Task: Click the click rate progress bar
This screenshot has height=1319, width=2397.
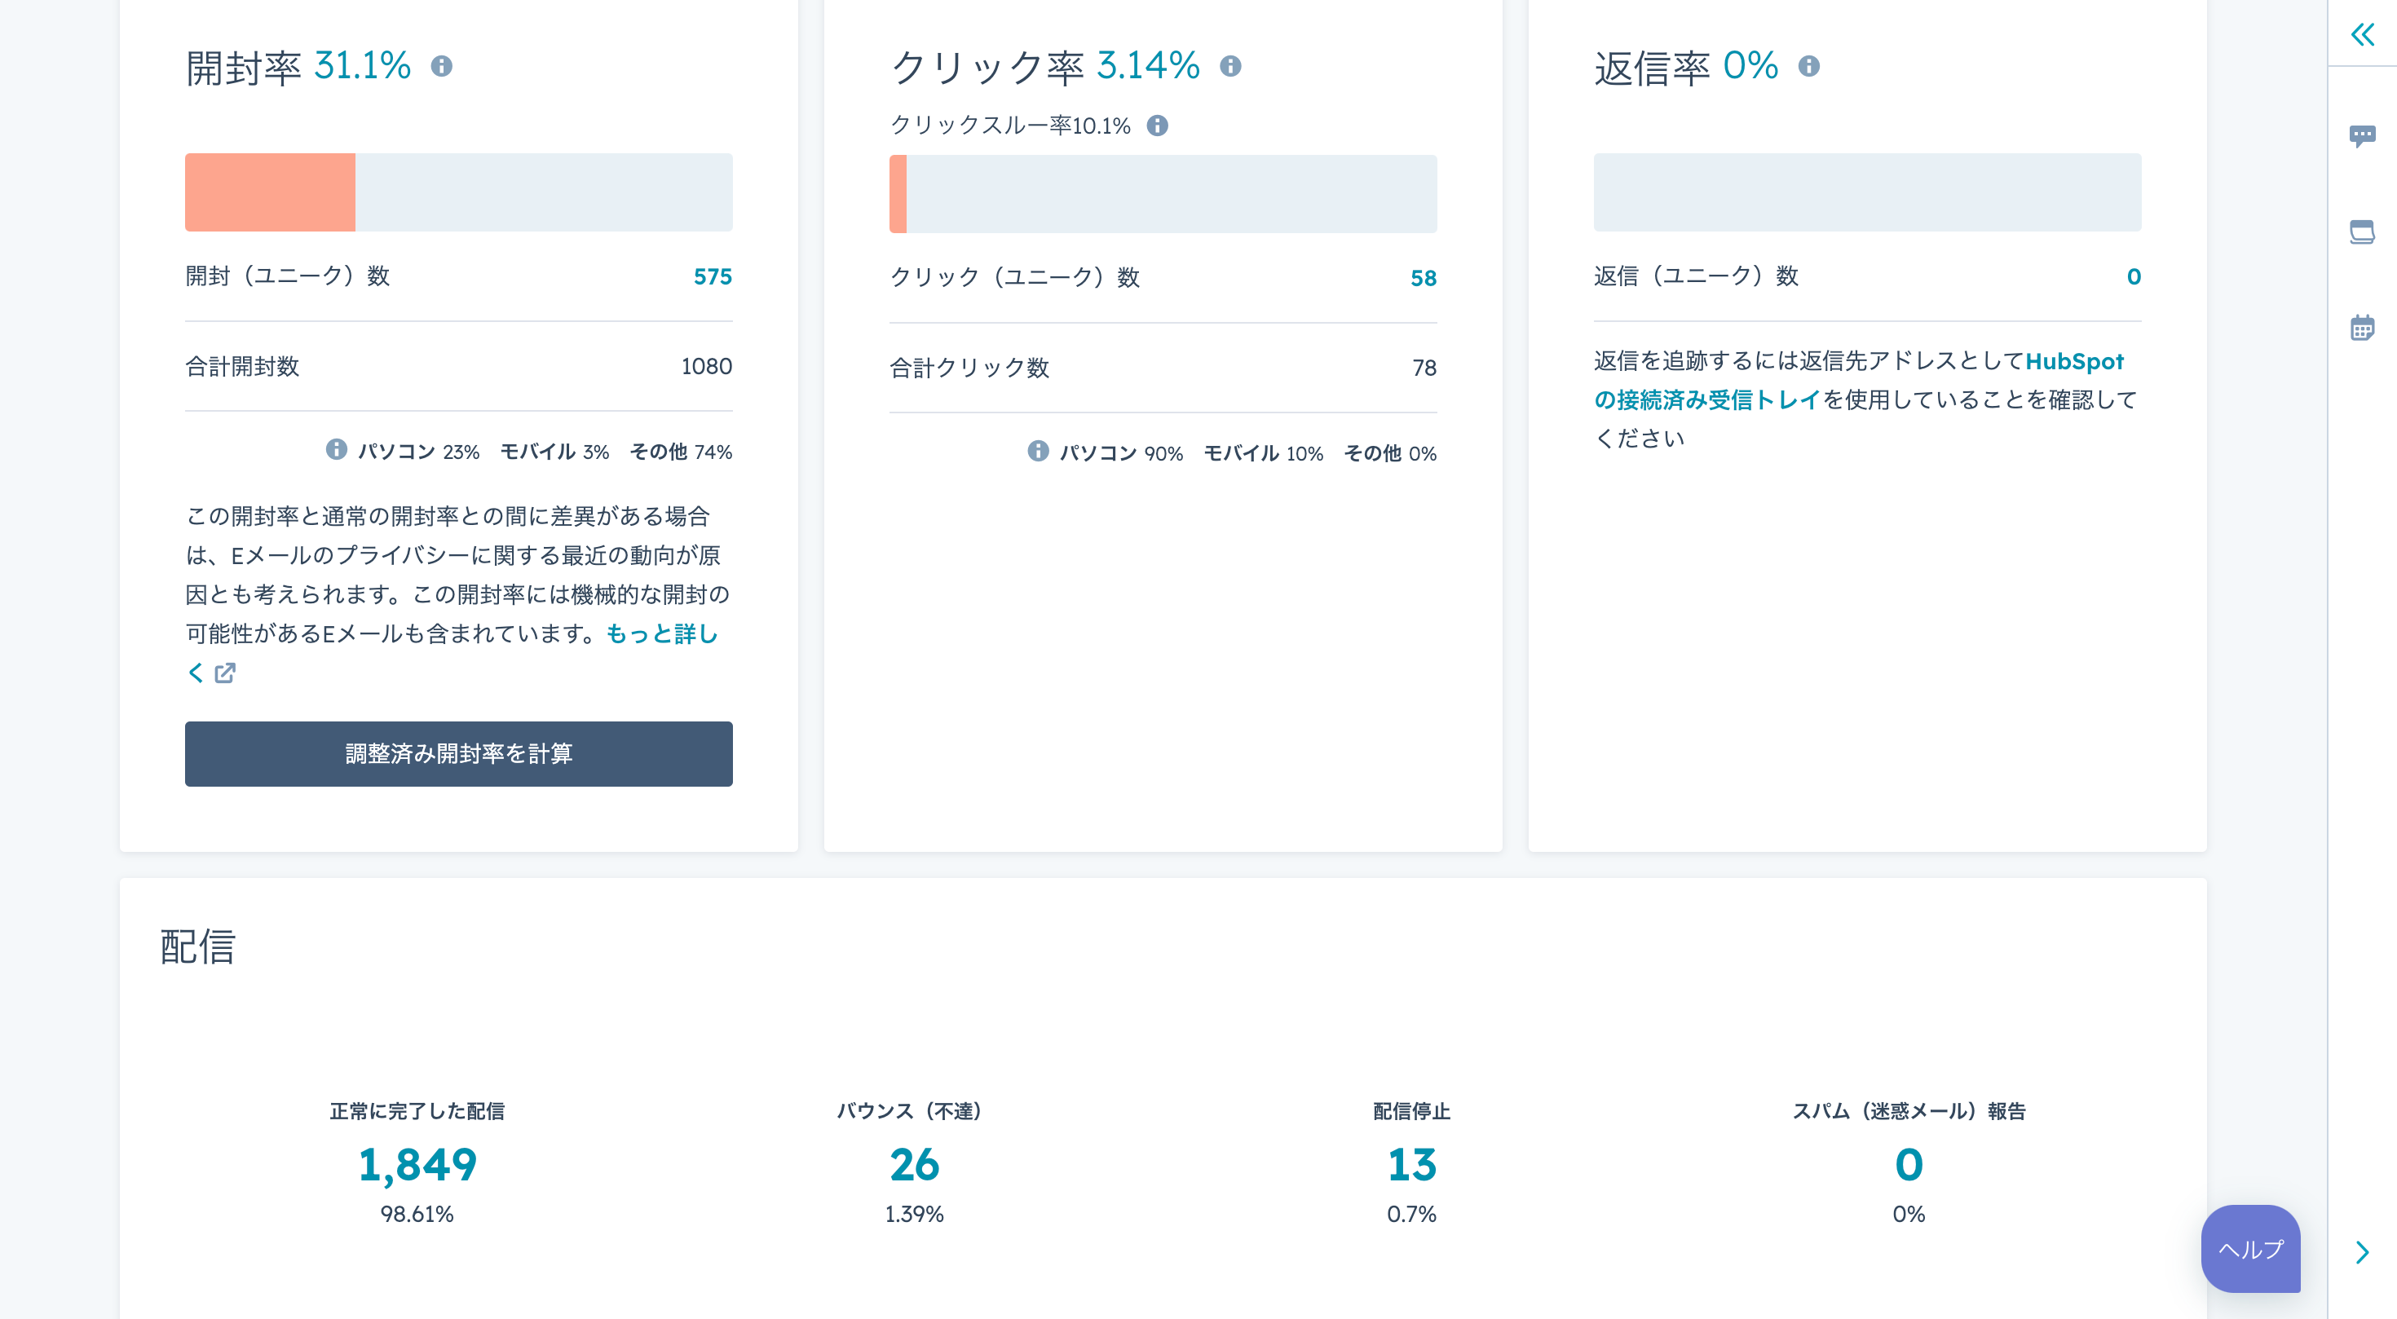Action: pyautogui.click(x=1163, y=193)
